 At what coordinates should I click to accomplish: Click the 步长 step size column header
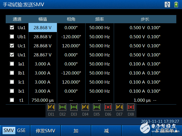pyautogui.click(x=145, y=19)
